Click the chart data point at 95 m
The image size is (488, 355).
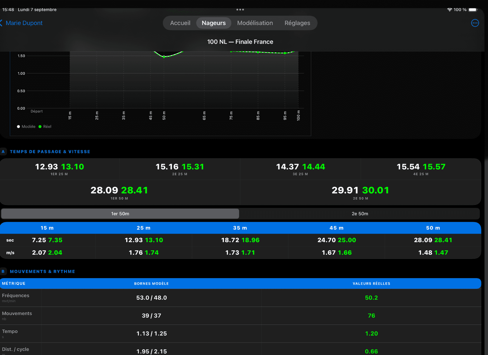[285, 53]
